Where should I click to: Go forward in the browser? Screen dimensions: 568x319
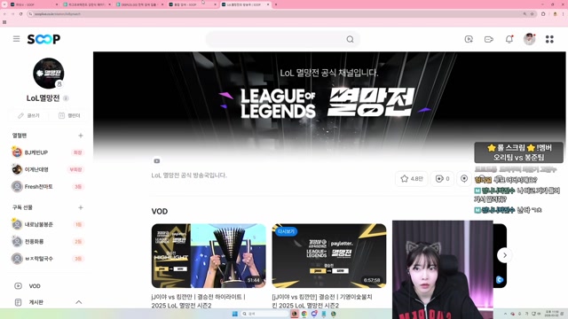pos(12,14)
